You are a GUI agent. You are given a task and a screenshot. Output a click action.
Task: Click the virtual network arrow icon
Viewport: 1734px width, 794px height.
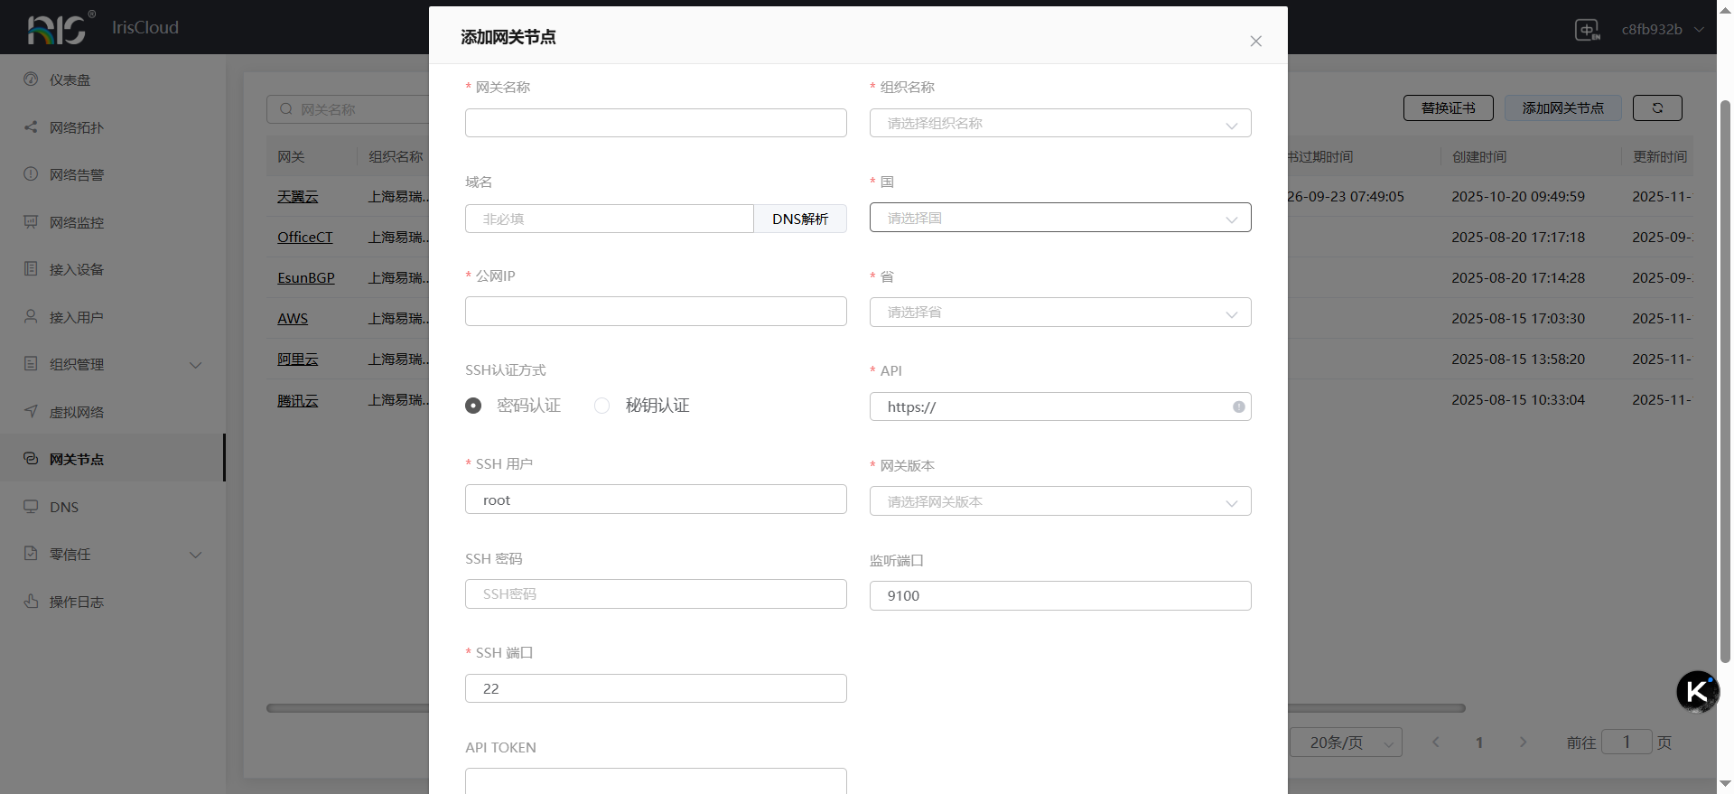(x=31, y=412)
